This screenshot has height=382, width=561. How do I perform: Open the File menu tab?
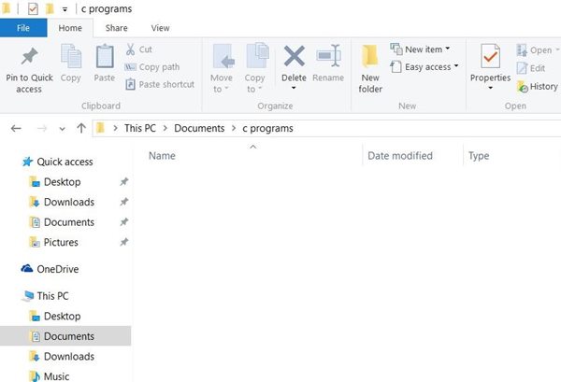point(23,28)
